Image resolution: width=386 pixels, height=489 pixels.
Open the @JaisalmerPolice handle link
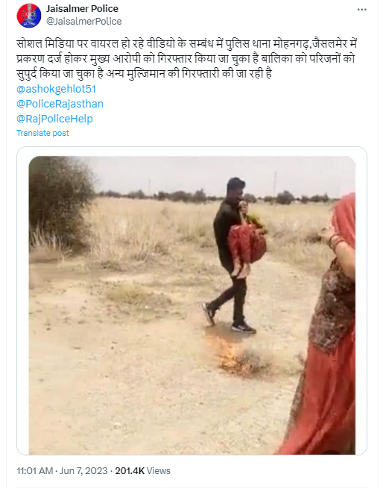(84, 21)
